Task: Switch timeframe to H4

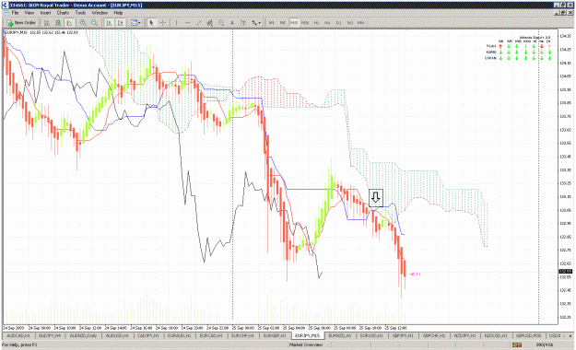Action: click(327, 23)
